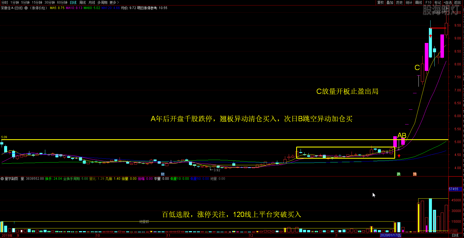Select the 60分钟 period tab

coord(62,2)
